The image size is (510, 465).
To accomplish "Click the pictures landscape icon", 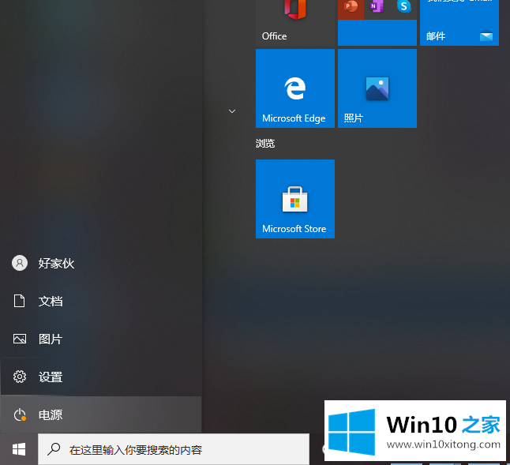I will click(x=20, y=339).
